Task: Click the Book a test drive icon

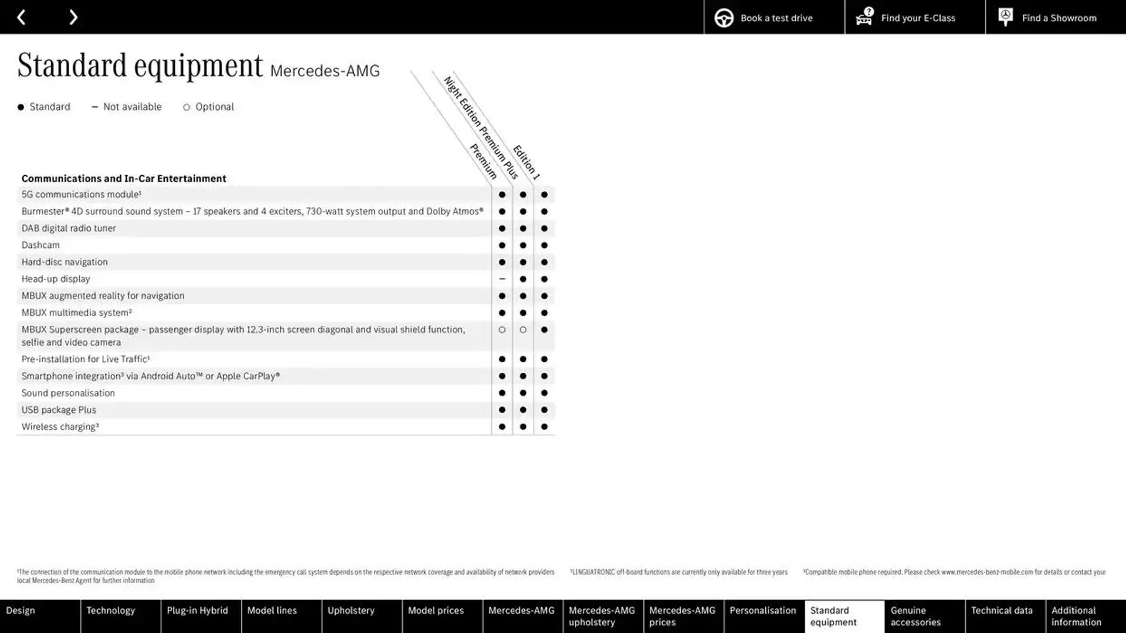Action: click(723, 17)
